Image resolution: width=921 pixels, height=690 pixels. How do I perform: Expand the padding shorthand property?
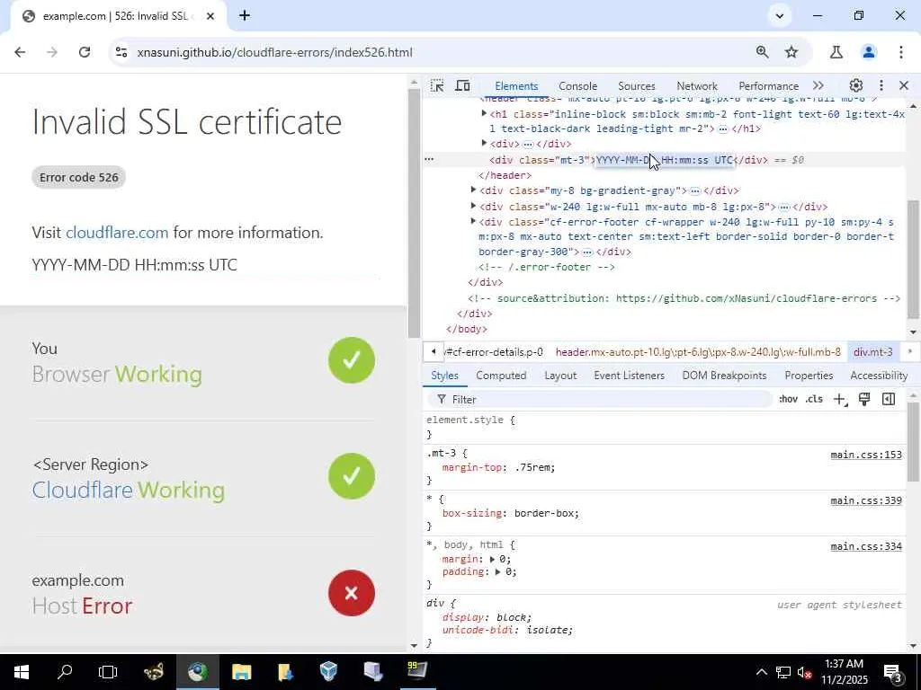pyautogui.click(x=498, y=572)
